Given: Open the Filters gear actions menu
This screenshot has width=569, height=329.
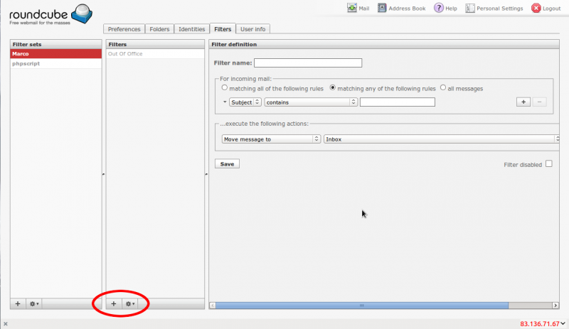Looking at the screenshot, I should click(130, 303).
